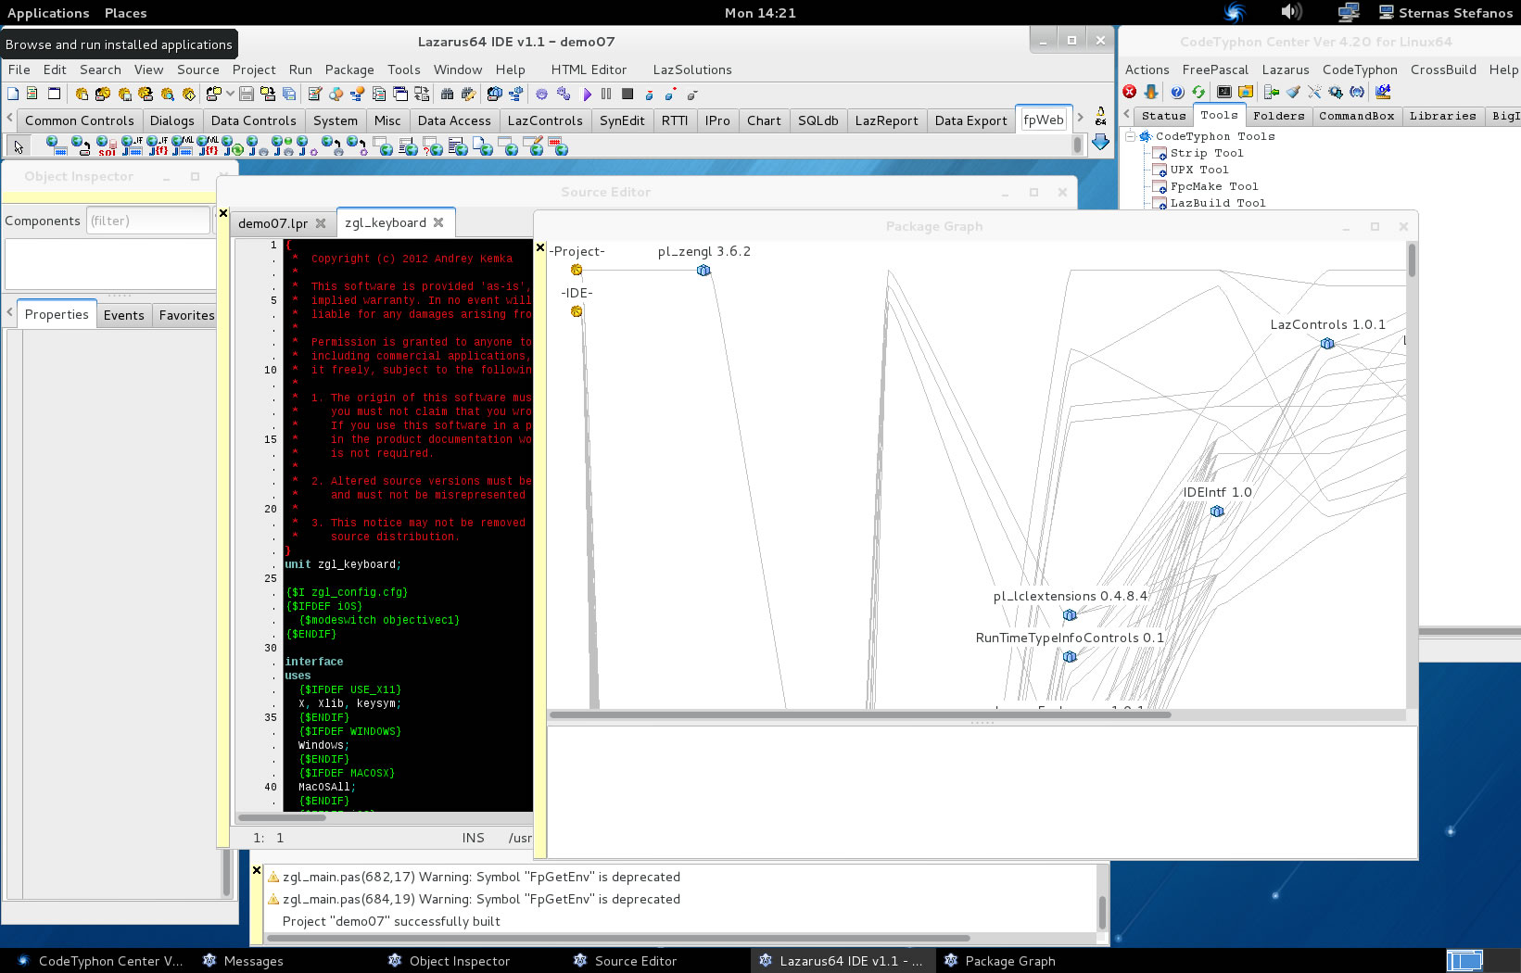Switch to Source Editor in taskbar
1521x973 pixels.
635,961
